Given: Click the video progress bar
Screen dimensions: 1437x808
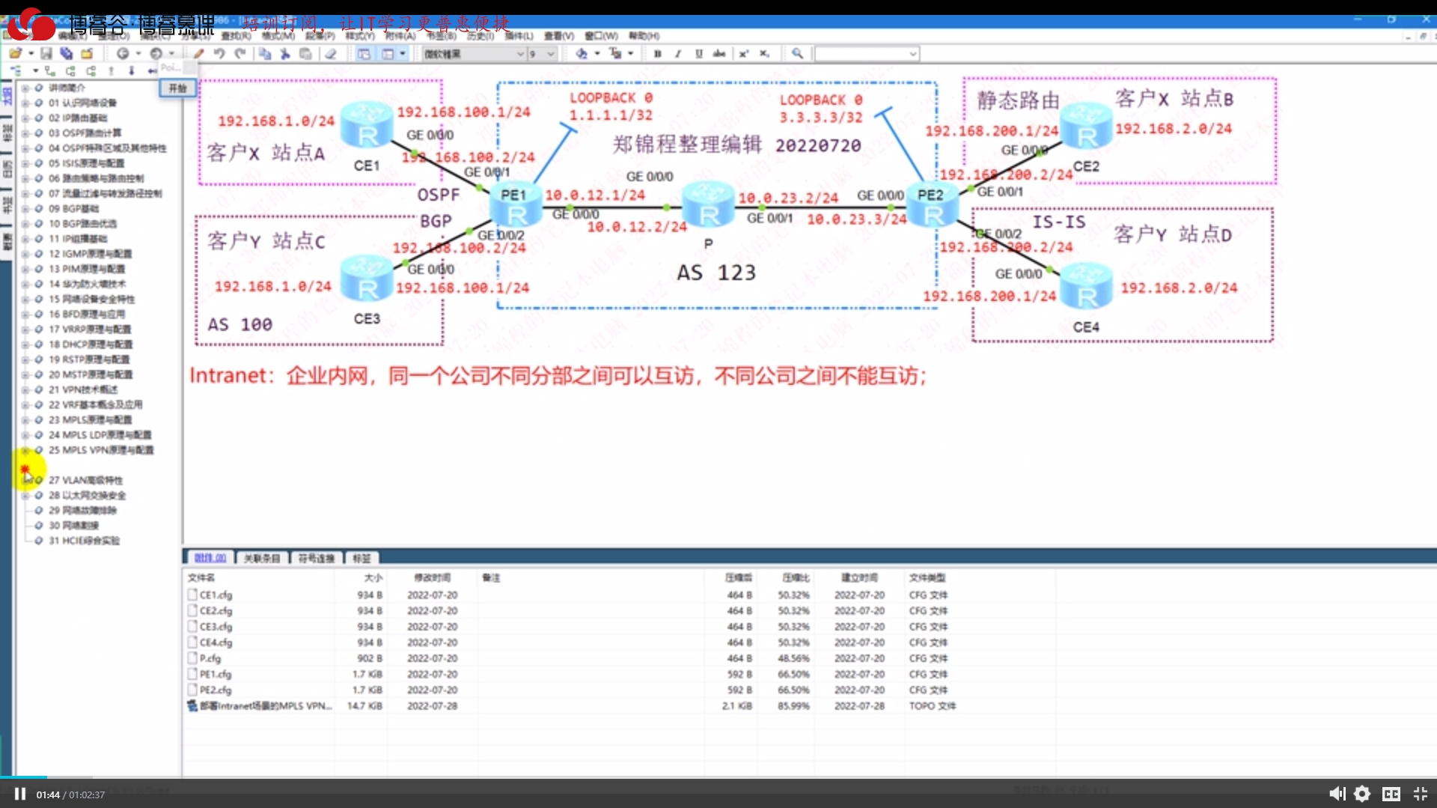Looking at the screenshot, I should pos(718,777).
